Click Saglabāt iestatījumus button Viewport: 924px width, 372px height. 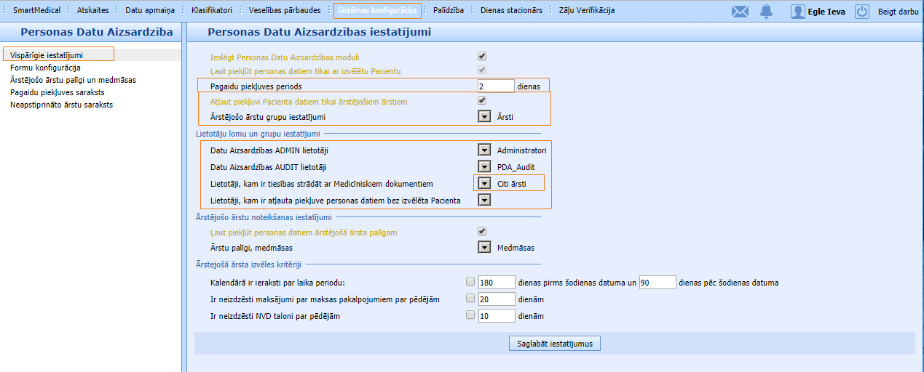tap(554, 343)
